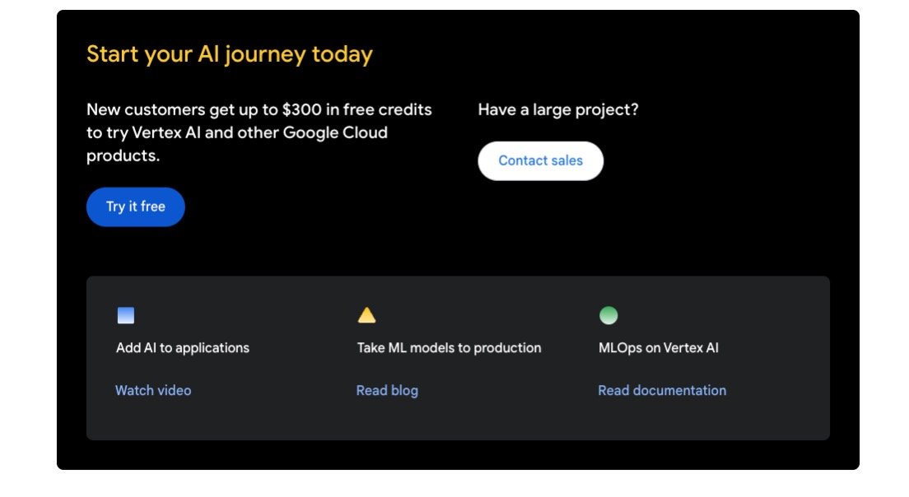Click the word today in the yellow heading
This screenshot has height=497, width=909.
[342, 54]
